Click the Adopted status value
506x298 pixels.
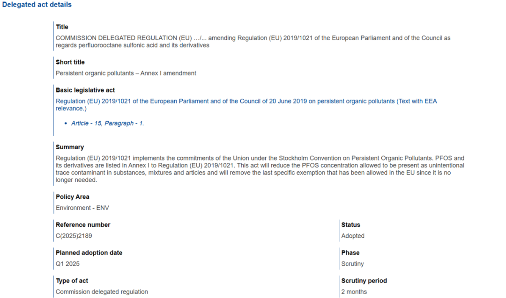click(x=353, y=236)
